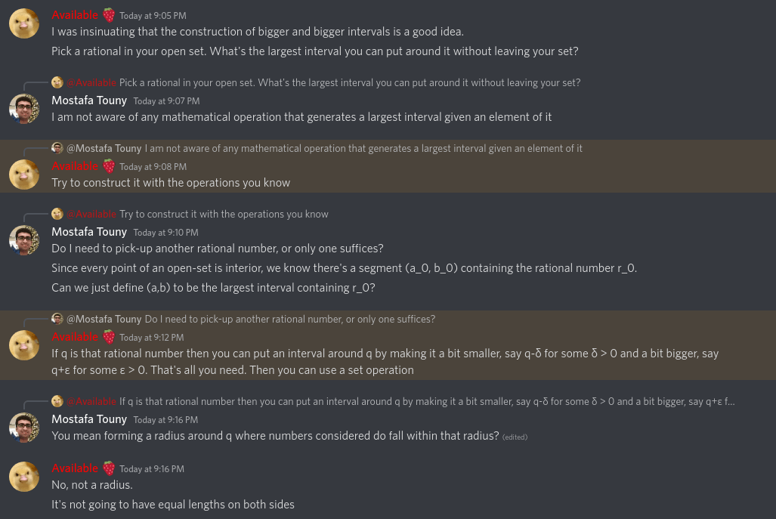
Task: Click the 'Today at 9:10 PM' timestamp
Action: tap(165, 233)
